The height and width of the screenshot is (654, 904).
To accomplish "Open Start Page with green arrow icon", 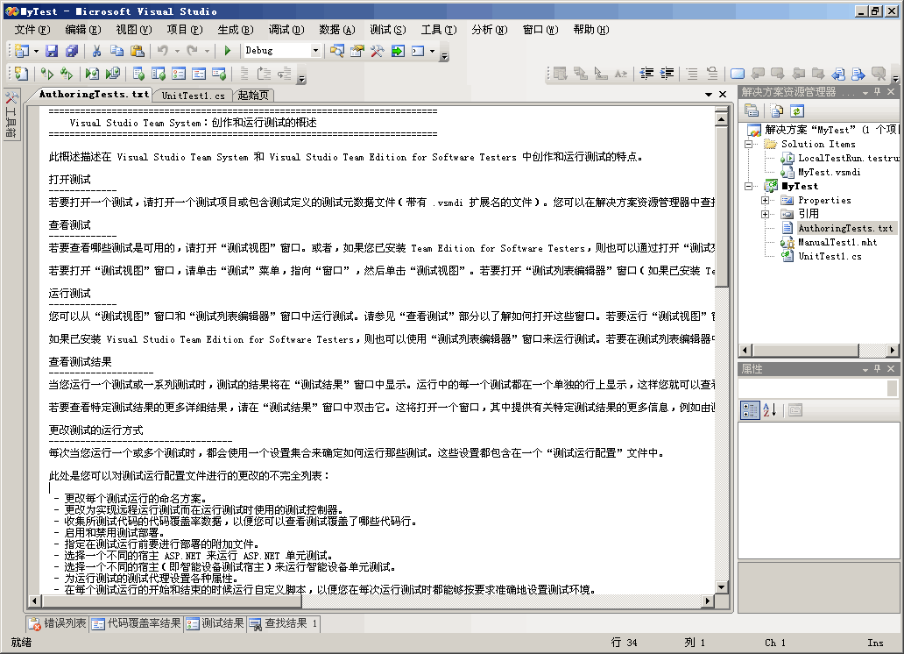I will coord(398,51).
